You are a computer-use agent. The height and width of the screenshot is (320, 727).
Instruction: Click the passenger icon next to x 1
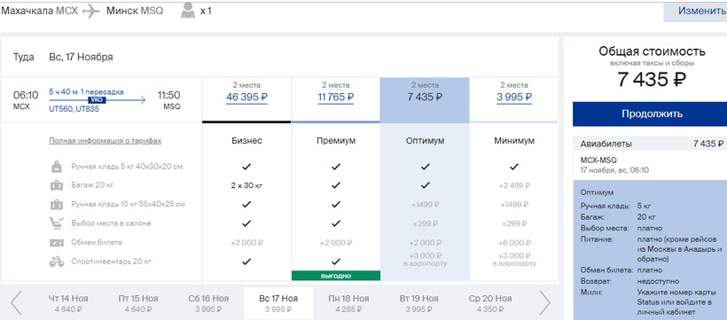pos(188,12)
